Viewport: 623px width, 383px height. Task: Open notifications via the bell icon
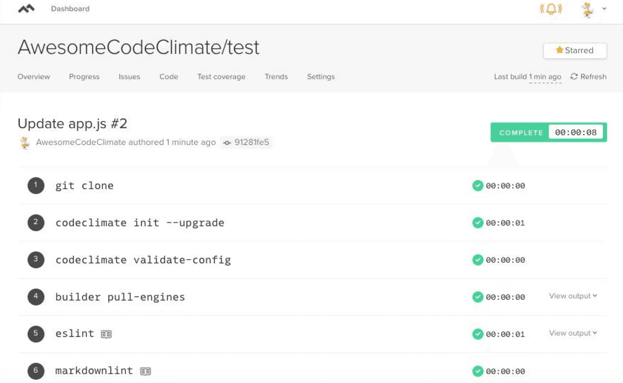pos(551,9)
